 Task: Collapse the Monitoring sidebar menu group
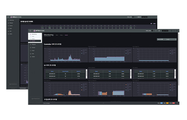tap(34, 34)
